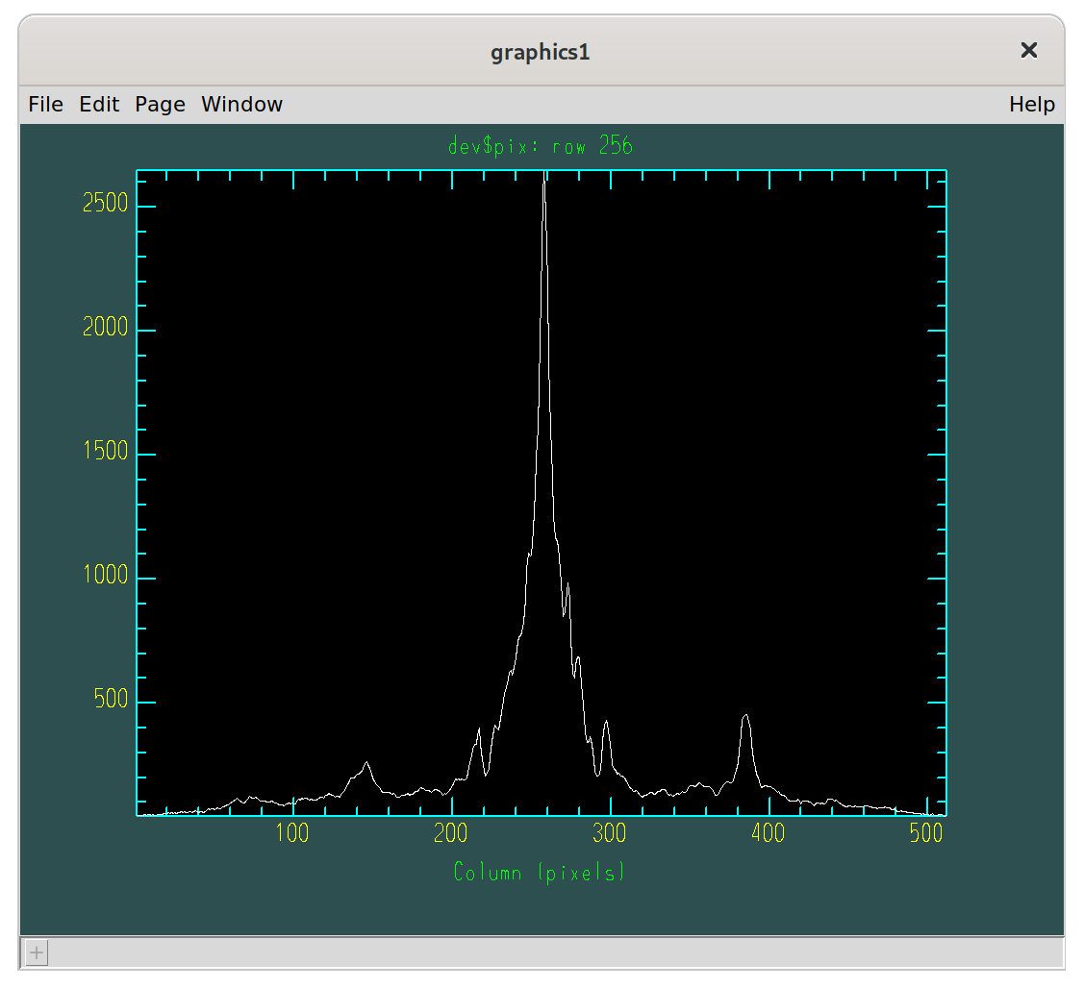Screen dimensions: 1084x988
Task: Click the 100 label on the x-axis
Action: click(x=292, y=833)
